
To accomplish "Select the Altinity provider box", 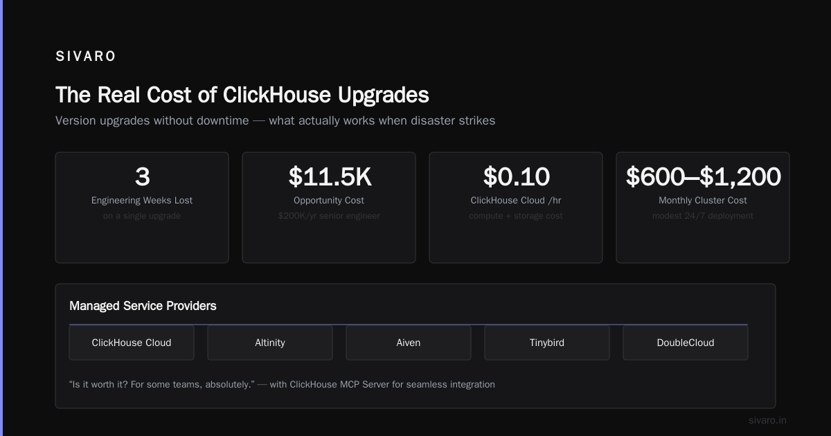I will [x=270, y=343].
